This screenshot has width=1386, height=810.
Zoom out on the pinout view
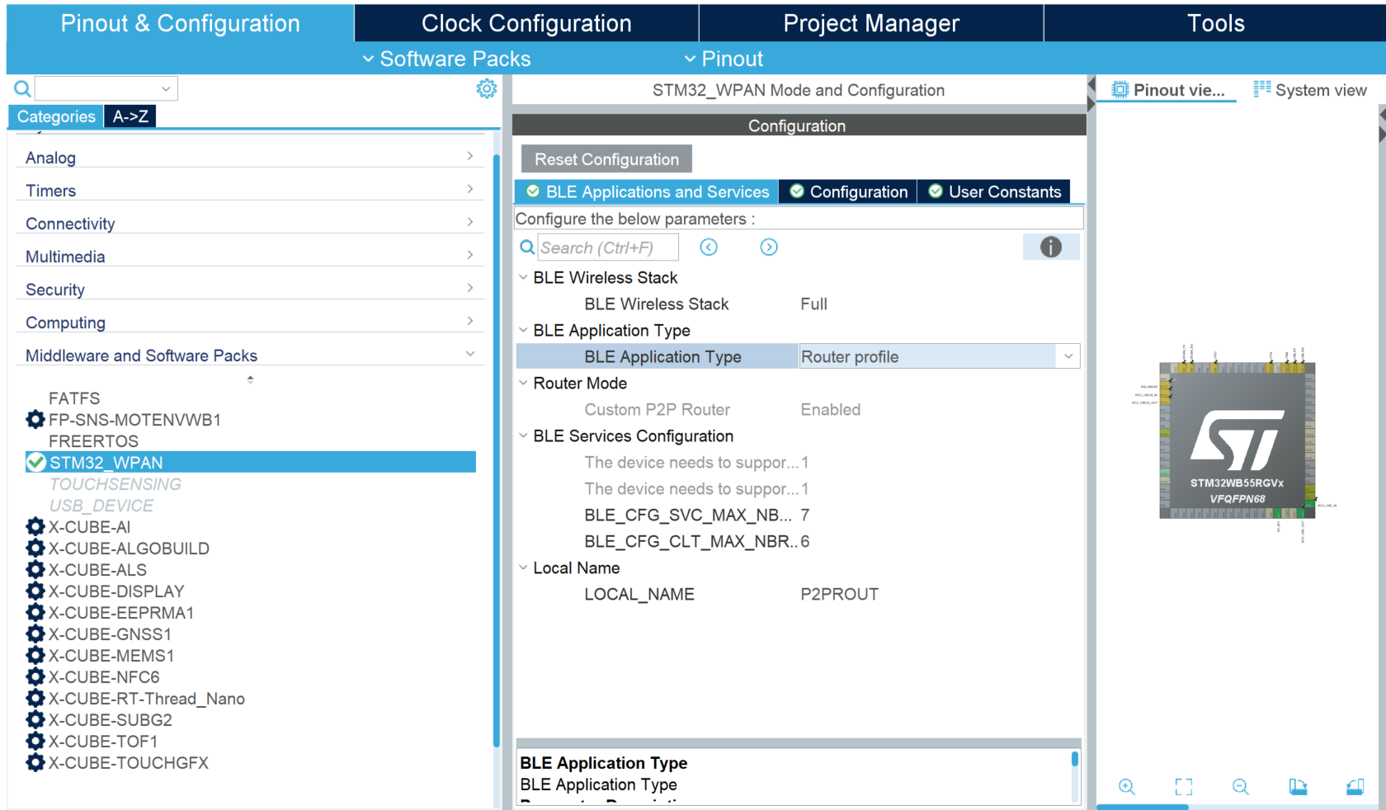click(1240, 787)
